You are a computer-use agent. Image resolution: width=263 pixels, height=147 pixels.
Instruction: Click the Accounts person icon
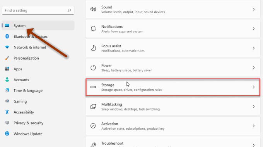(7, 79)
